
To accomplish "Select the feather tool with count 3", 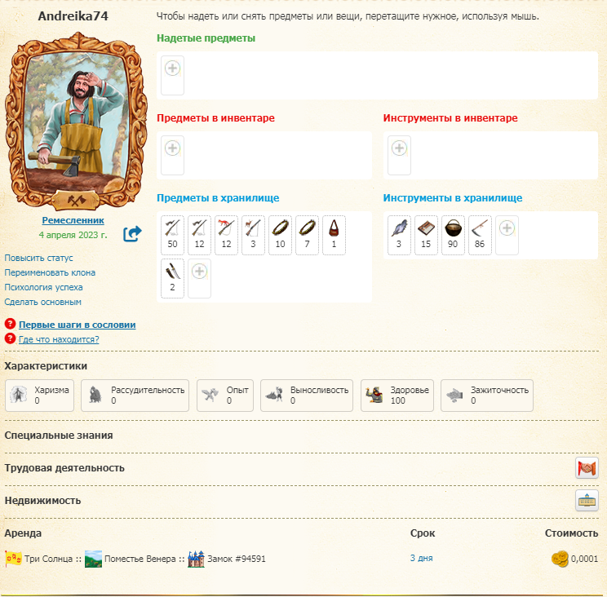I will tap(399, 235).
